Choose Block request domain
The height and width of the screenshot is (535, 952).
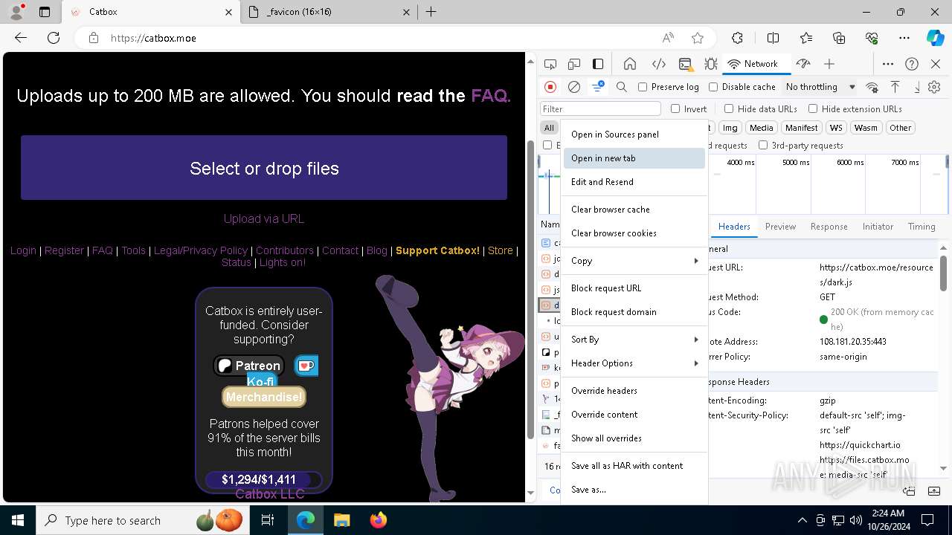coord(634,312)
